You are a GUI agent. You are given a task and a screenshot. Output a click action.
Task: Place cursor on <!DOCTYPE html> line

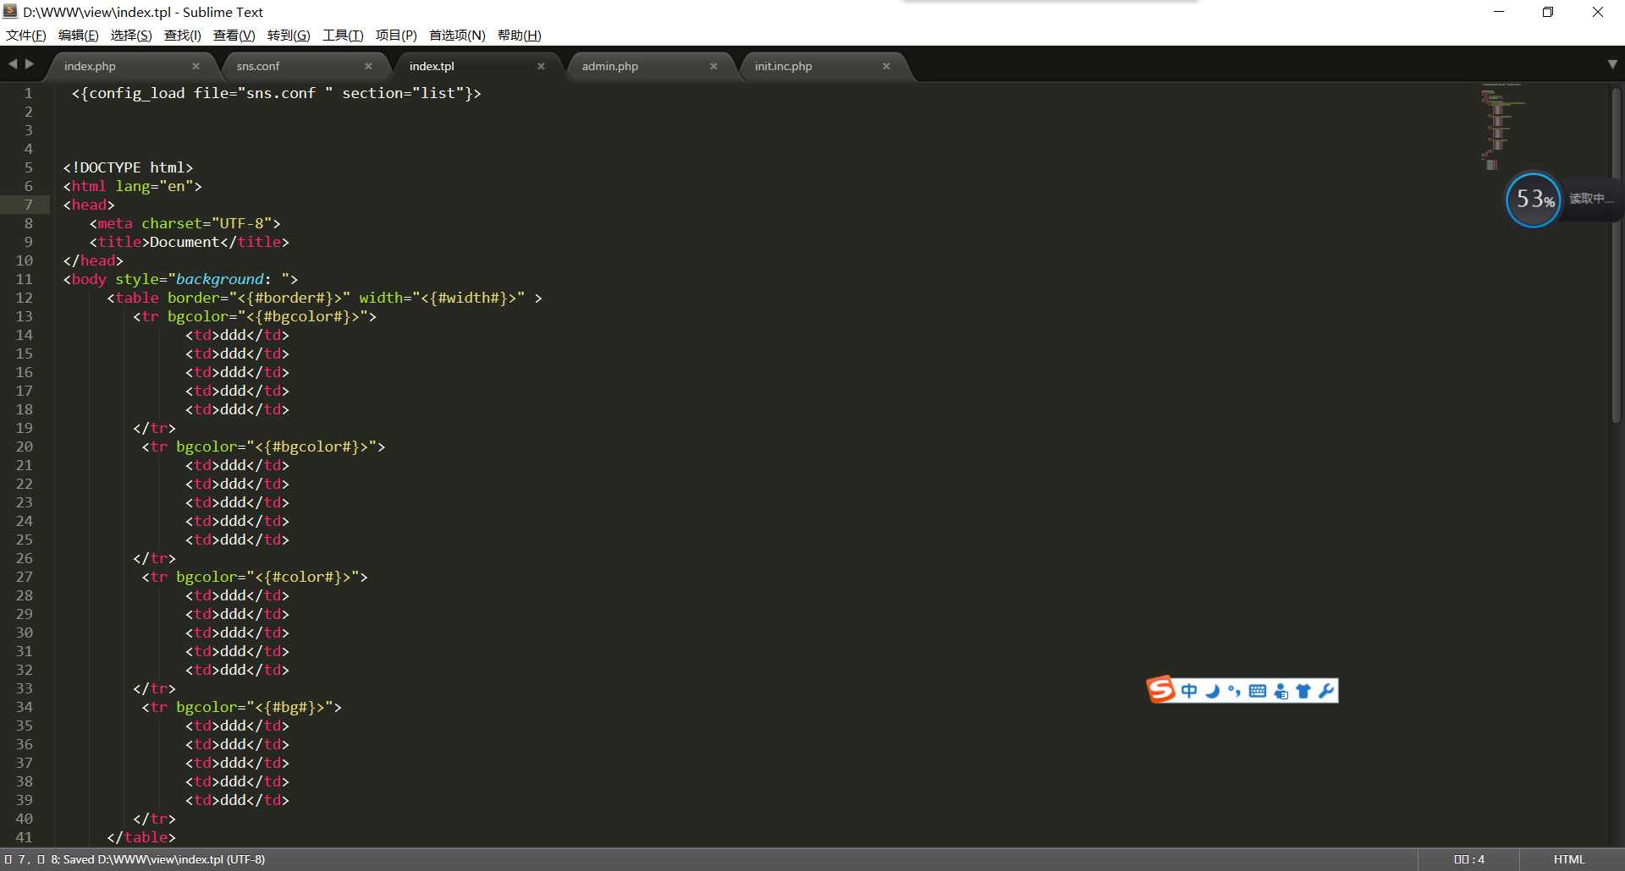coord(128,167)
